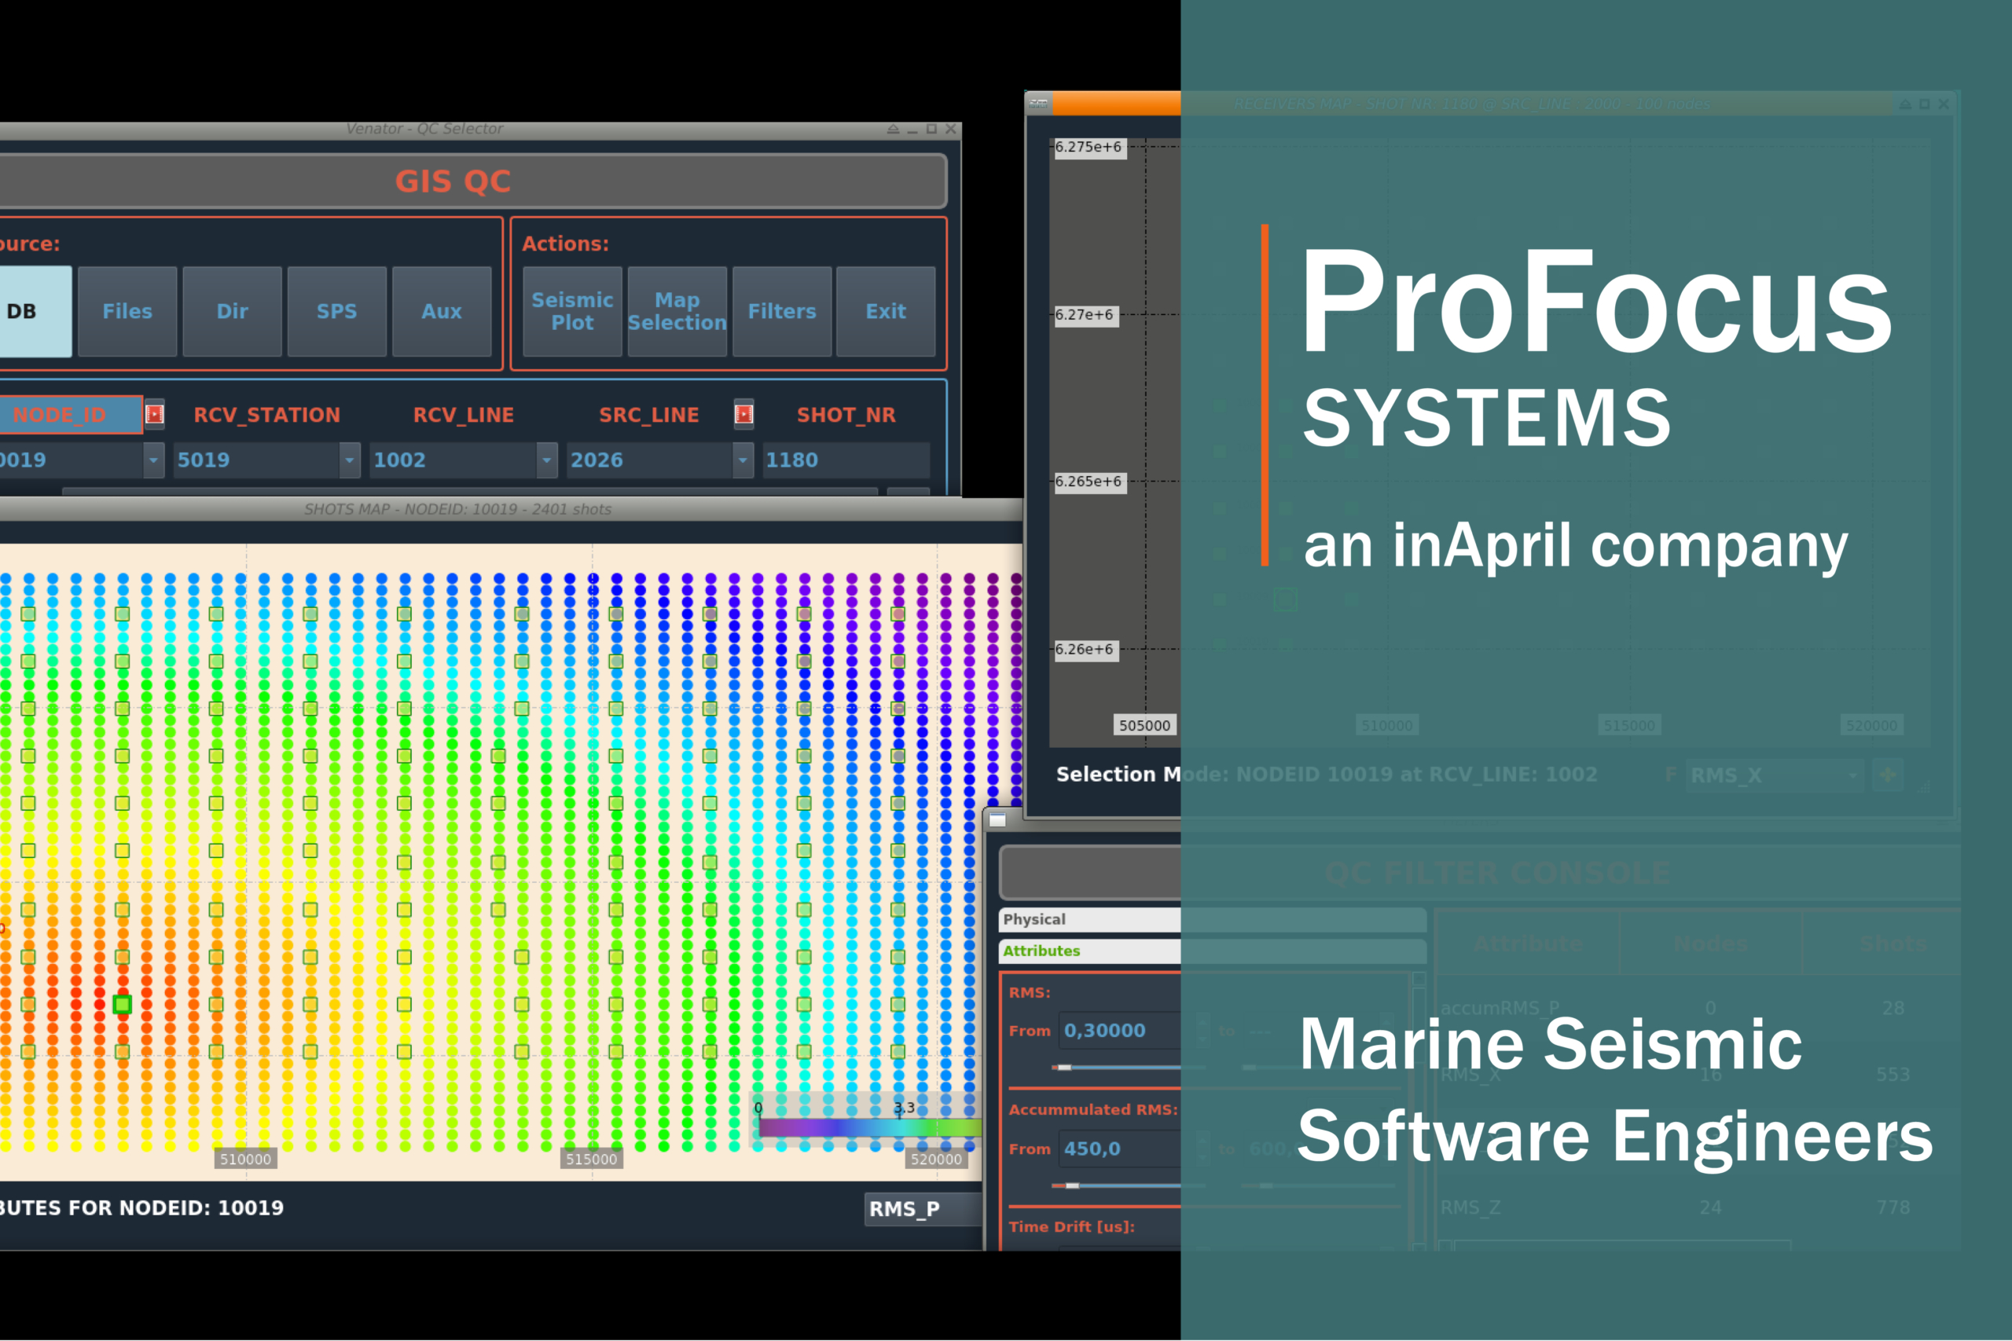Choose SPS as the data source
Screen dimensions: 2012x1341
click(x=337, y=311)
